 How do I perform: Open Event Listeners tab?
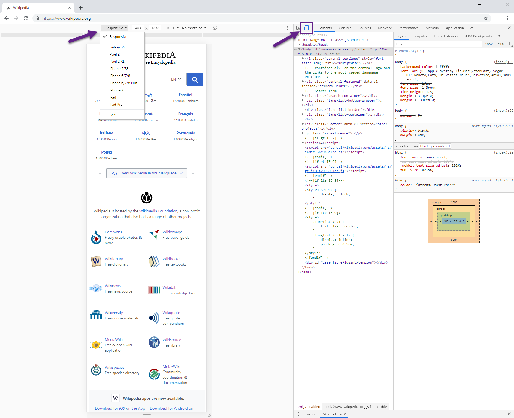point(446,36)
